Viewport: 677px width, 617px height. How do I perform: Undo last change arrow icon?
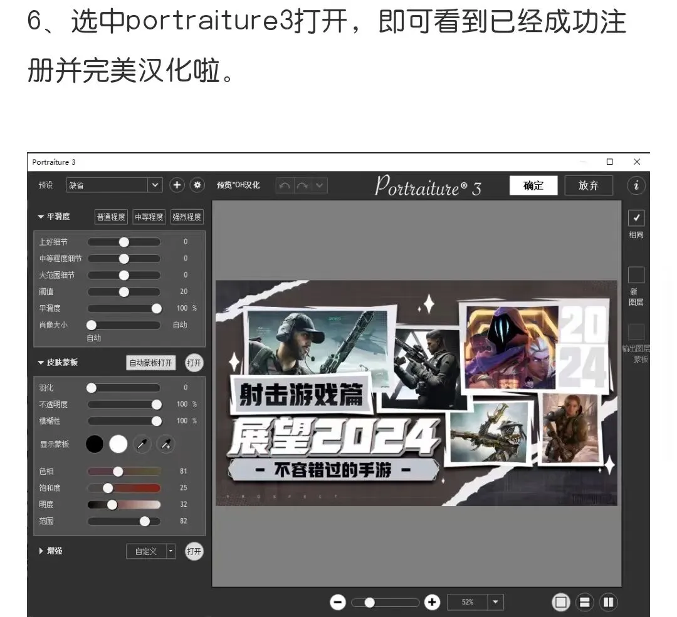pos(285,185)
